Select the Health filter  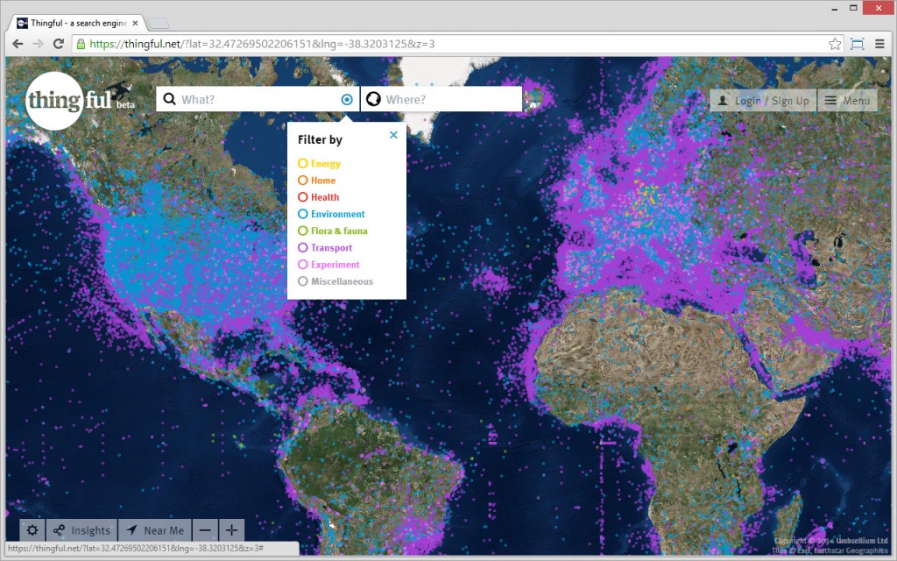click(x=319, y=197)
